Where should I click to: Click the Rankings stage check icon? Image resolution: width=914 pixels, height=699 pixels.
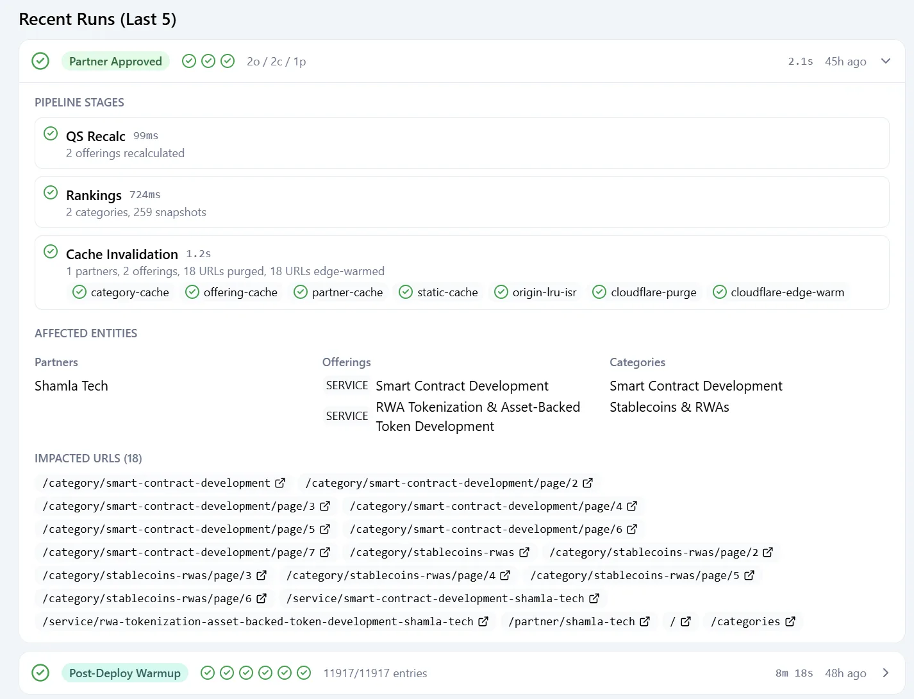[x=51, y=192]
